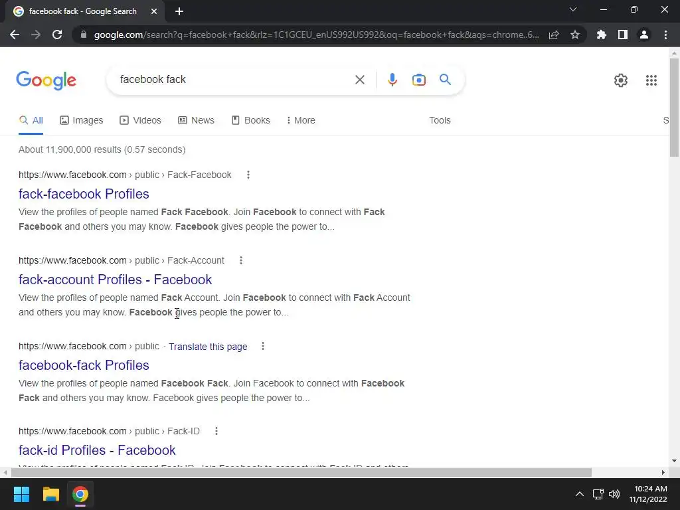Click the magnifier search button
This screenshot has width=680, height=510.
(445, 80)
